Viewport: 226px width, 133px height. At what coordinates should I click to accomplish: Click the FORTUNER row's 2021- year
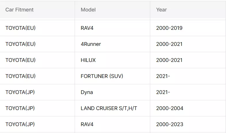[x=163, y=76]
